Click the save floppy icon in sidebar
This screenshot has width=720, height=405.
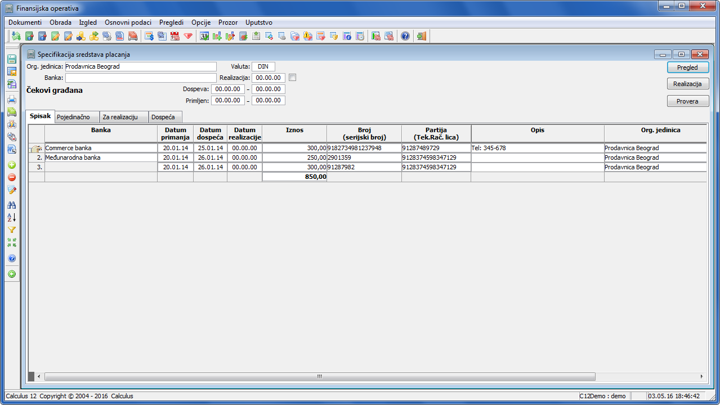tap(12, 59)
